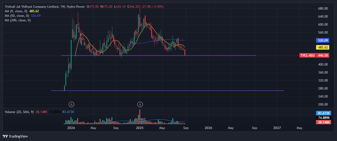Click the 200.00 price axis label
The height and width of the screenshot is (141, 337).
click(322, 104)
